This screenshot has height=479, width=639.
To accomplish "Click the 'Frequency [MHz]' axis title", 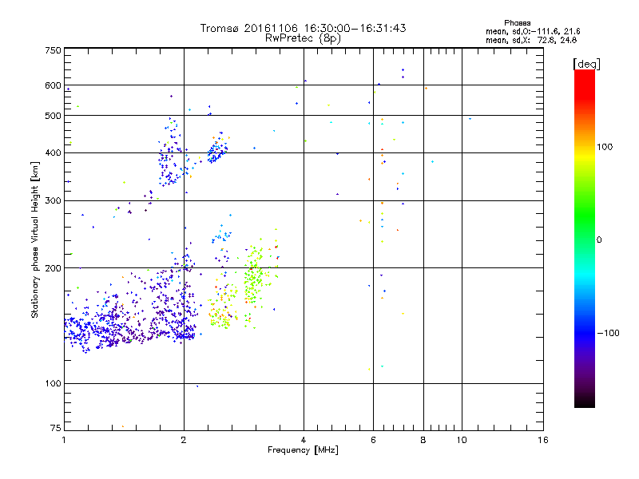I will coord(303,450).
